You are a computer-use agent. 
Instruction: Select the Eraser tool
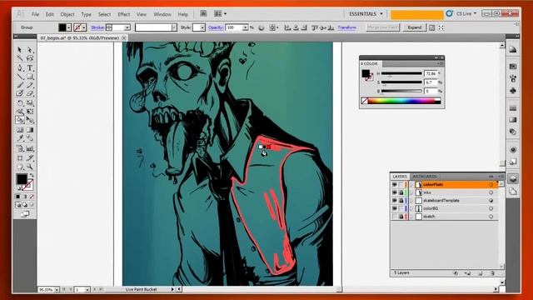[x=30, y=93]
